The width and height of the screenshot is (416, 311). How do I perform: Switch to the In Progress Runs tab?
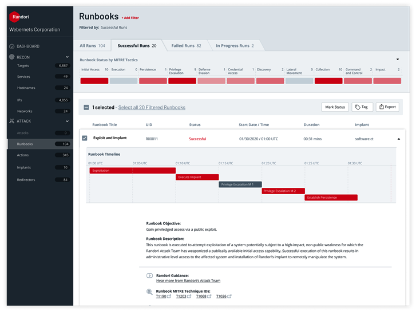(x=235, y=46)
